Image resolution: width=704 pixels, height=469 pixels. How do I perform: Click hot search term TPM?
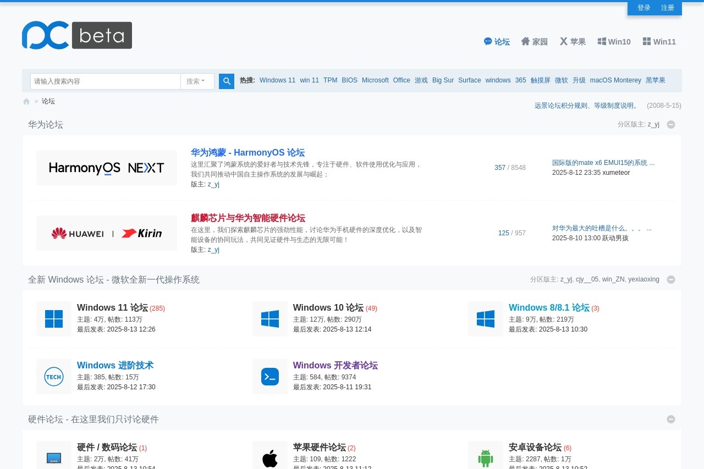coord(330,80)
